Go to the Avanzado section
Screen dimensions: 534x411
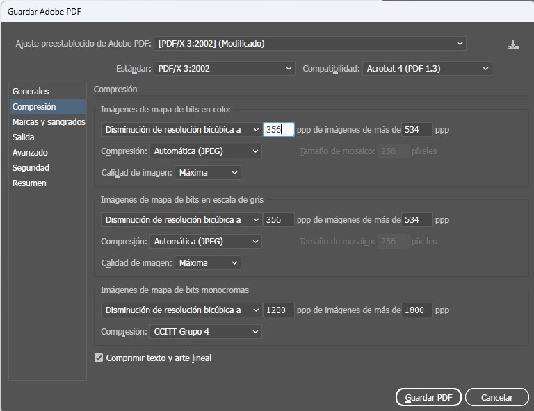[30, 153]
